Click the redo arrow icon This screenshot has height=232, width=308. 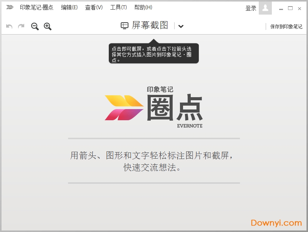21,27
